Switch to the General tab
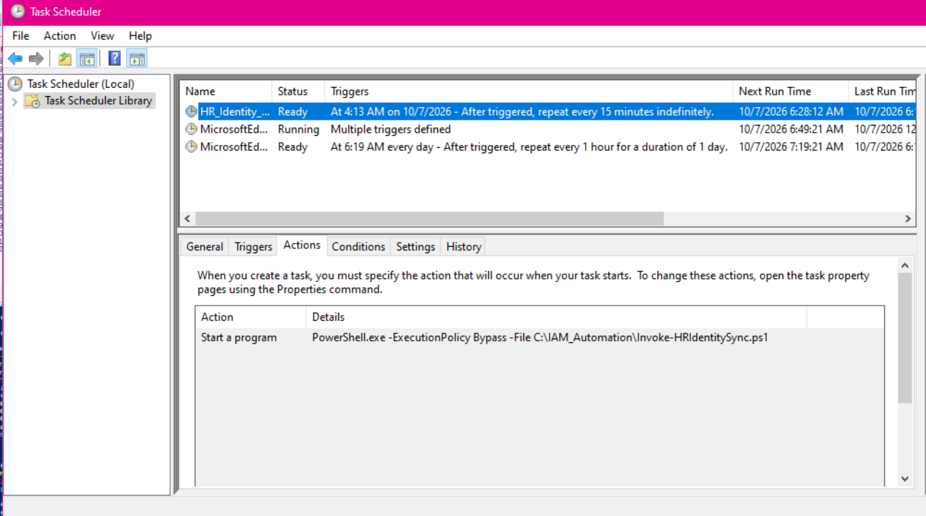The image size is (926, 516). click(205, 247)
